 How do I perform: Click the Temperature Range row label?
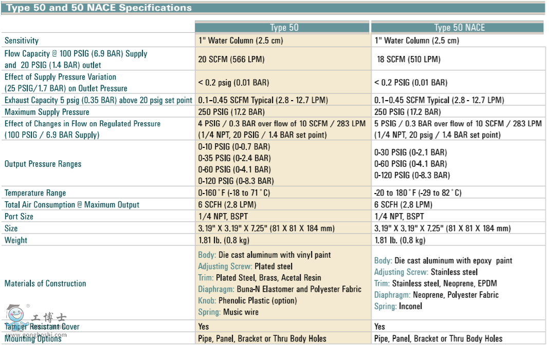click(x=35, y=193)
